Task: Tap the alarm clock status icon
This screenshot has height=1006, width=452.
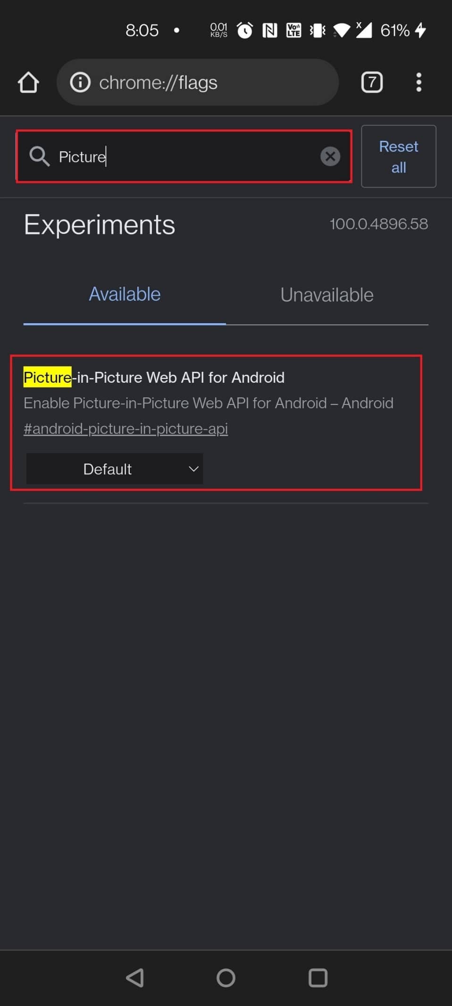Action: pos(244,31)
